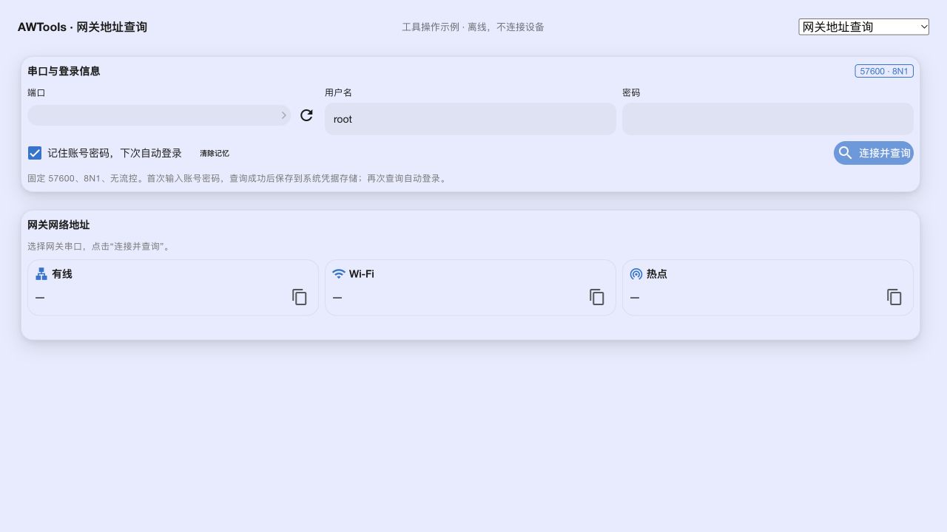Click the 固定 57600、8N1 description text
This screenshot has width=947, height=532.
[238, 179]
